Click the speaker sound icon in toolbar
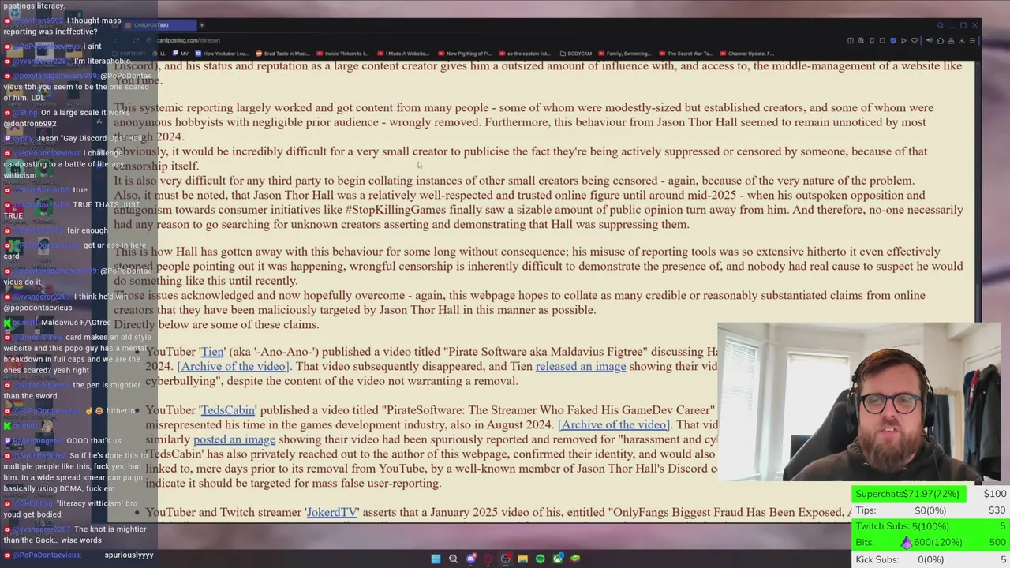Screen dimensions: 1010x568 coord(930,40)
